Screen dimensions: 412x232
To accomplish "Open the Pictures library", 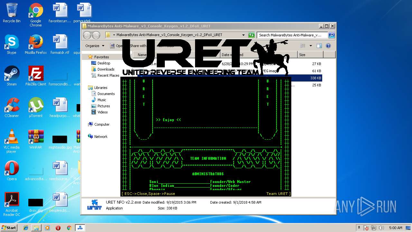I will (104, 106).
